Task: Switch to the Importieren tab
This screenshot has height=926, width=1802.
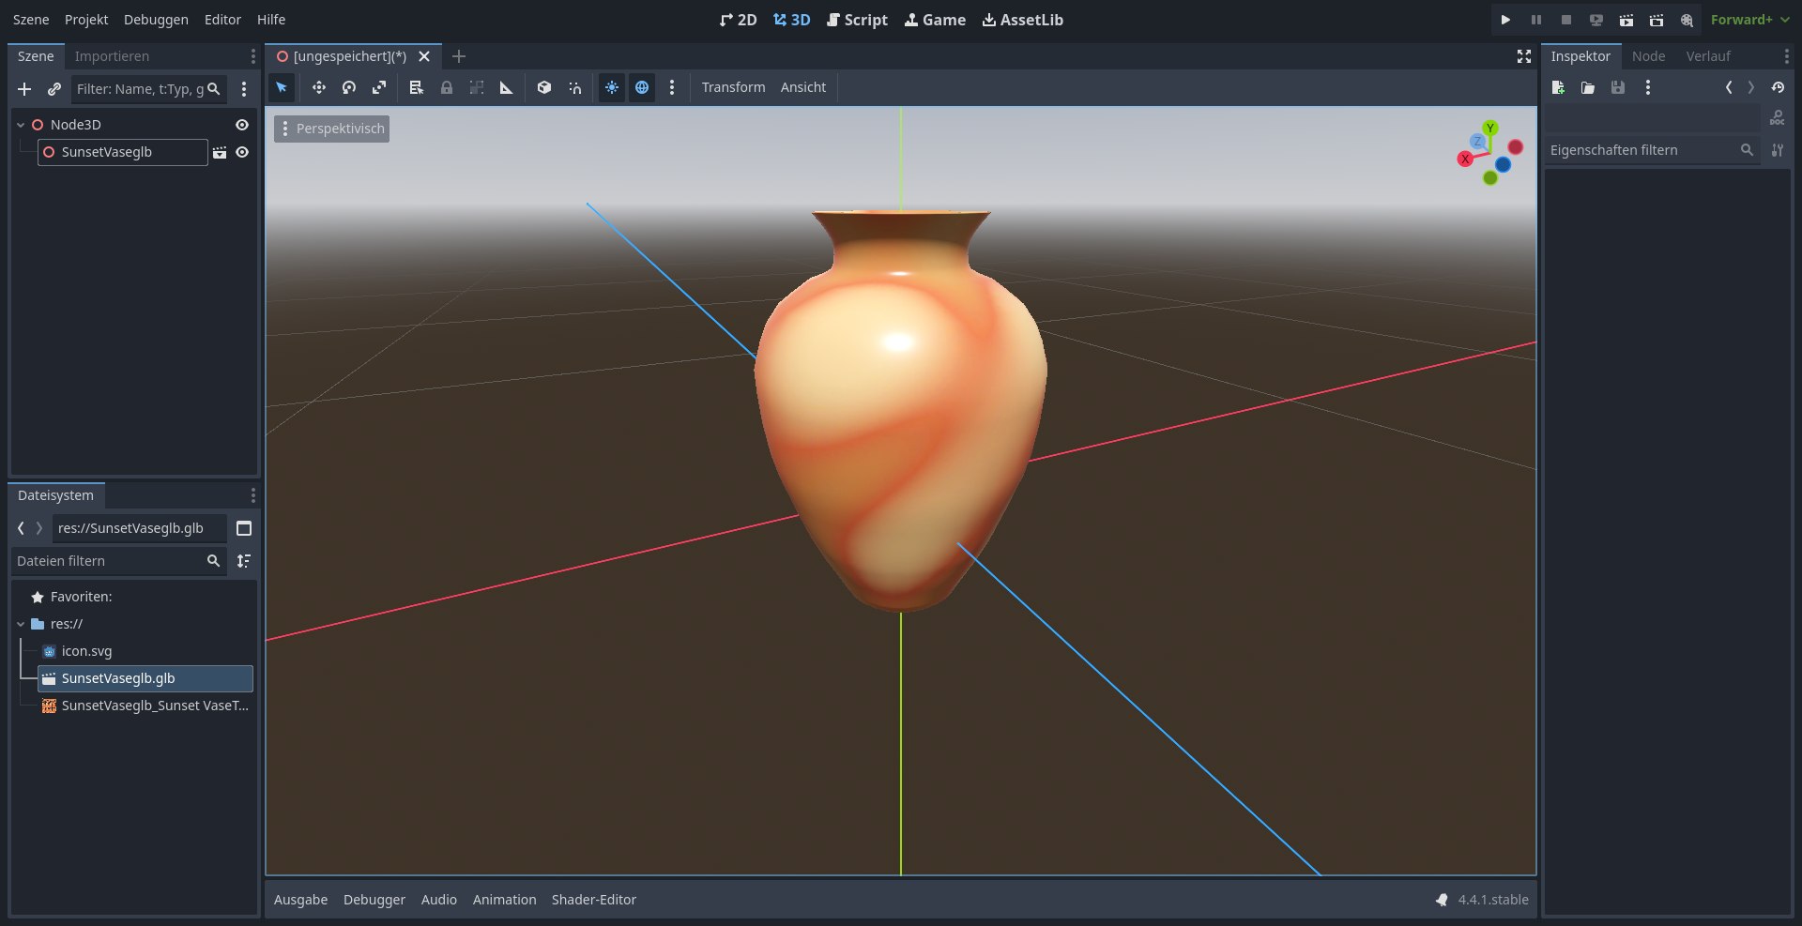Action: click(112, 56)
